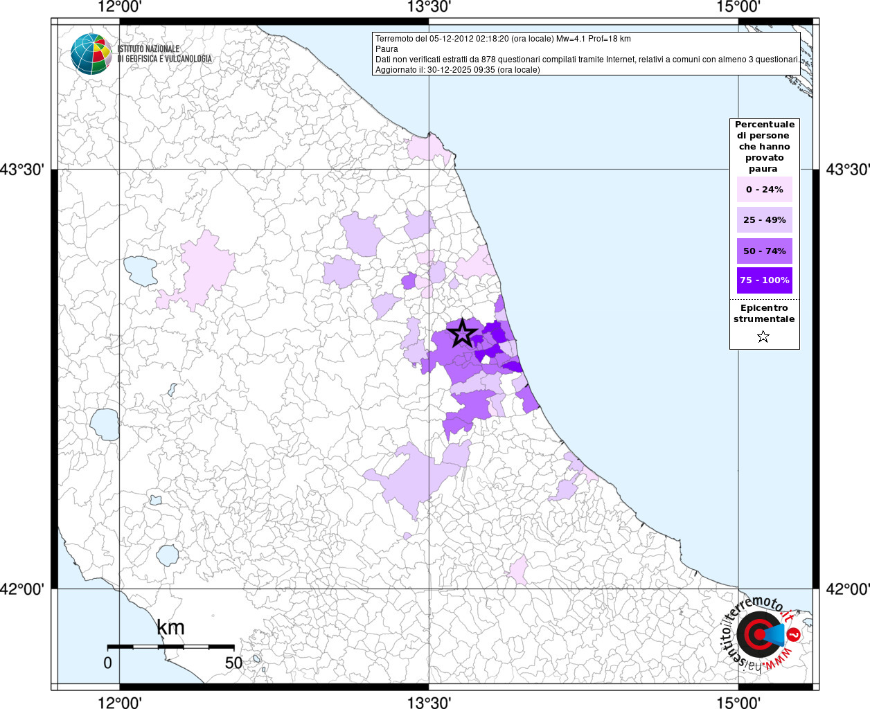Click the 'Aggiornato il: 30-12-2025' update line
The height and width of the screenshot is (709, 870).
point(457,70)
